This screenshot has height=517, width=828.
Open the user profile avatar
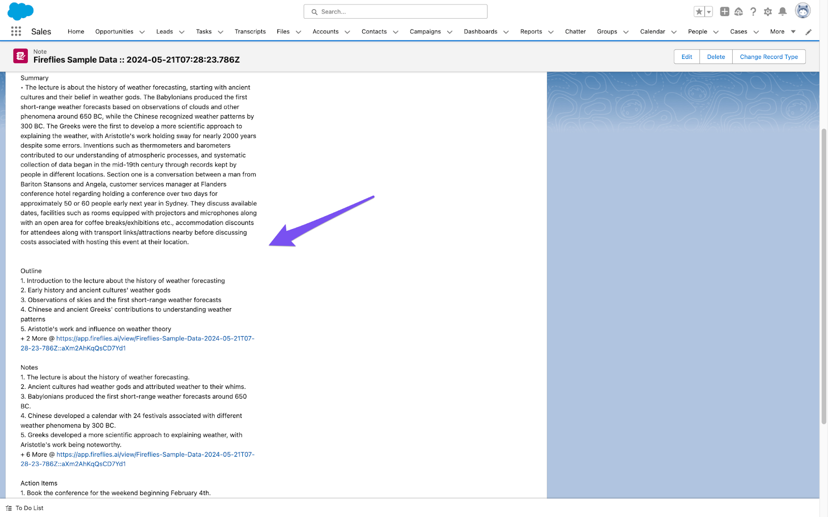coord(803,11)
